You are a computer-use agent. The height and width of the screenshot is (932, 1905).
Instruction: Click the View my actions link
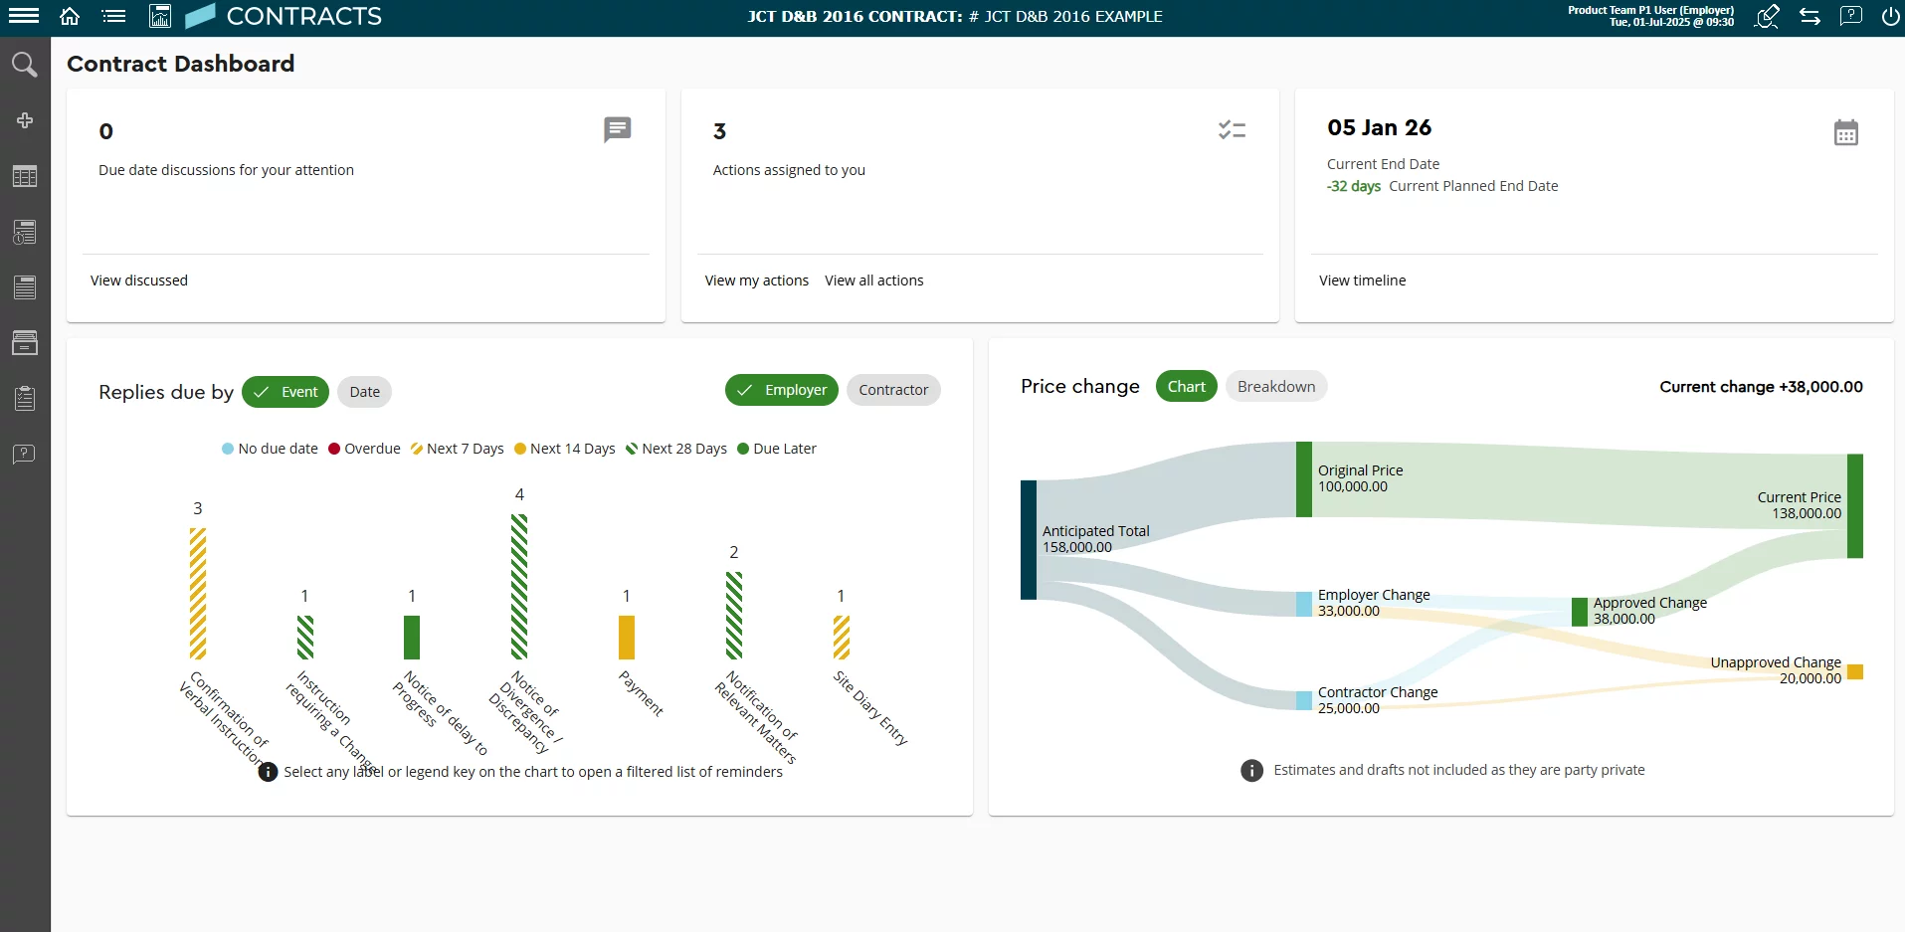756,280
